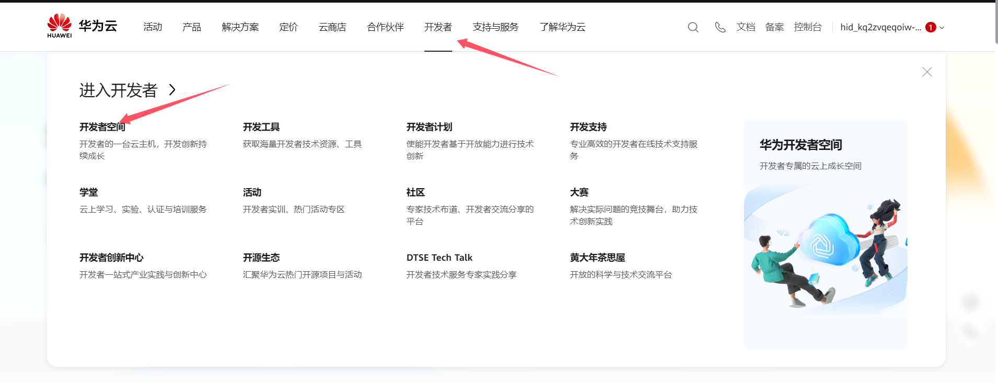Open the 了解华为云 top menu

pos(563,27)
